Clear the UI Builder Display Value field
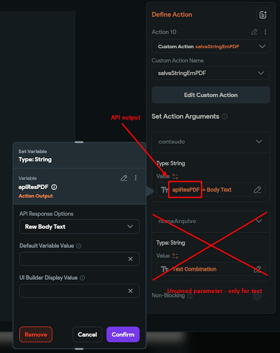The height and width of the screenshot is (353, 280). click(130, 291)
